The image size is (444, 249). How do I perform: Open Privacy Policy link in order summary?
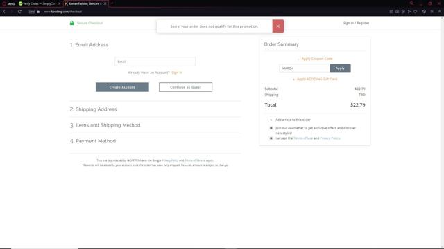(x=330, y=138)
